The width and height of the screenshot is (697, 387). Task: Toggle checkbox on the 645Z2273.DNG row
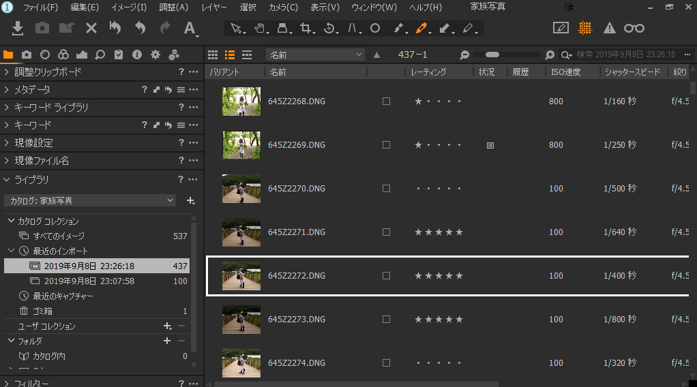(x=386, y=320)
